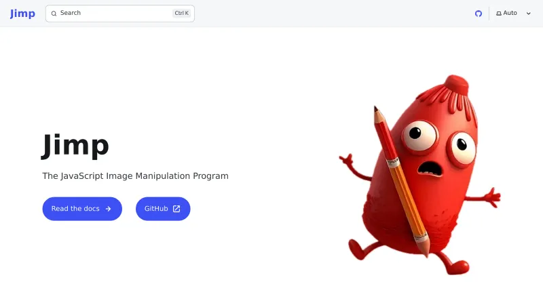543x305 pixels.
Task: Click the Jimp logo in header
Action: (22, 14)
